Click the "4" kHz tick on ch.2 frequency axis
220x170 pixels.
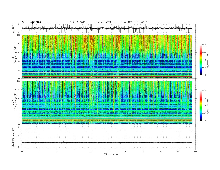[19, 107]
